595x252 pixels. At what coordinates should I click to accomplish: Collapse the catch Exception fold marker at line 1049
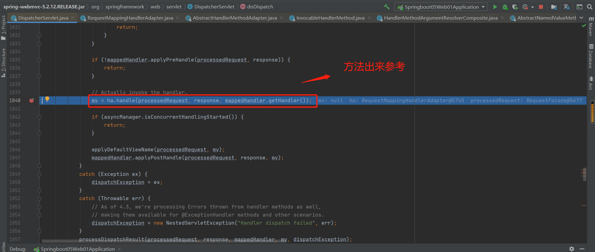(39, 174)
